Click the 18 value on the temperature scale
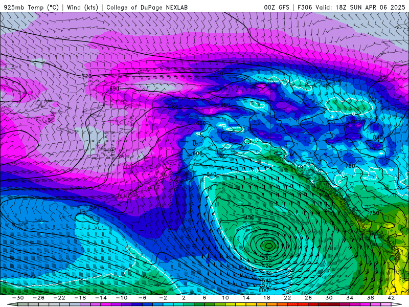The image size is (409, 307). [x=266, y=298]
